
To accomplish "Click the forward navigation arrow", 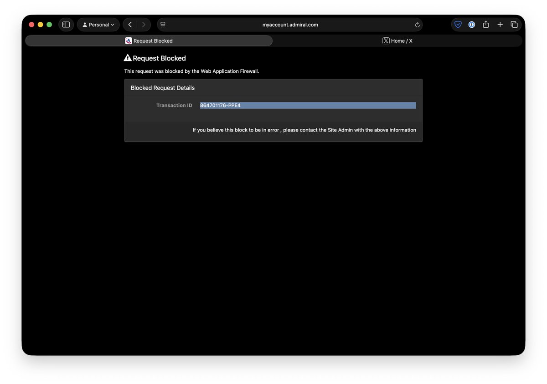I will (144, 25).
